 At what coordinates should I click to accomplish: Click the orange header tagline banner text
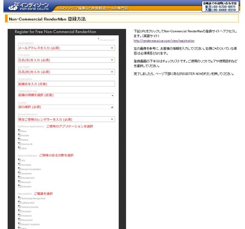point(93,8)
